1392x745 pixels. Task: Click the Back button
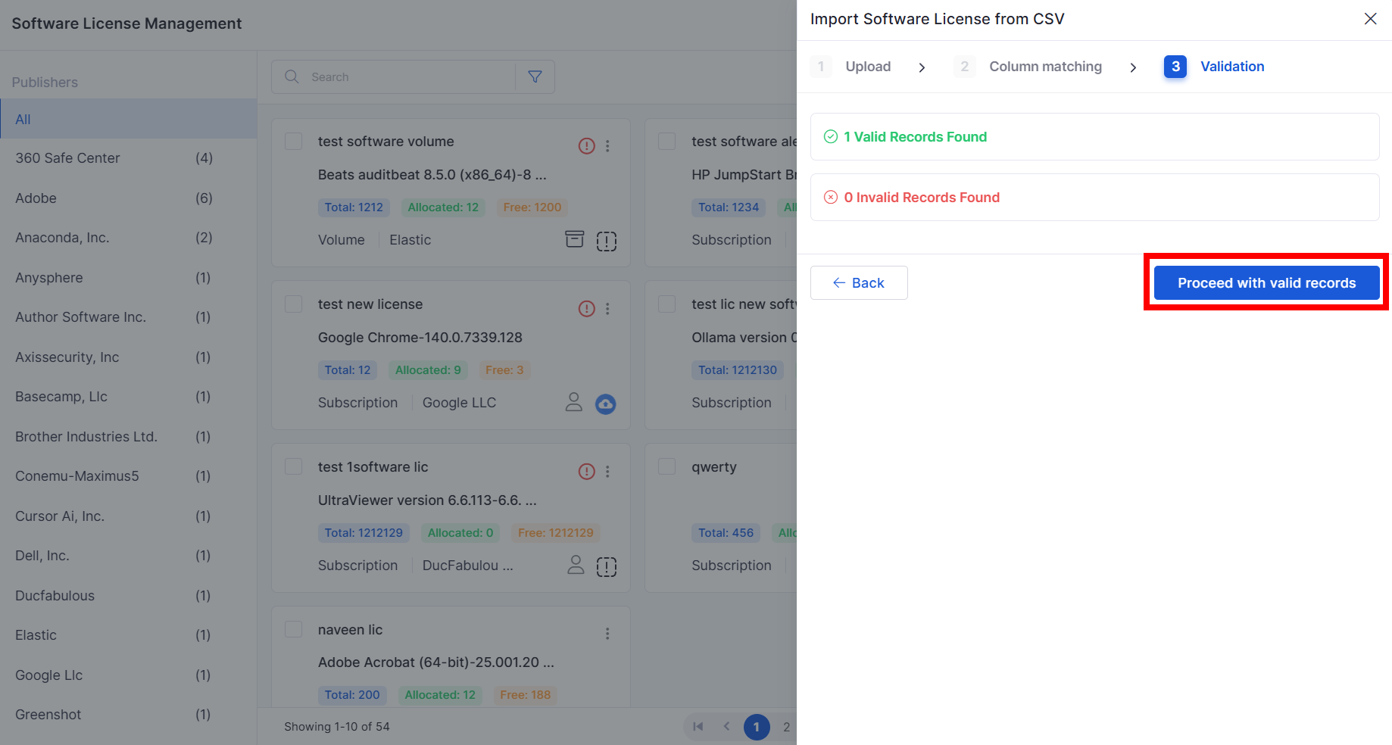point(859,283)
